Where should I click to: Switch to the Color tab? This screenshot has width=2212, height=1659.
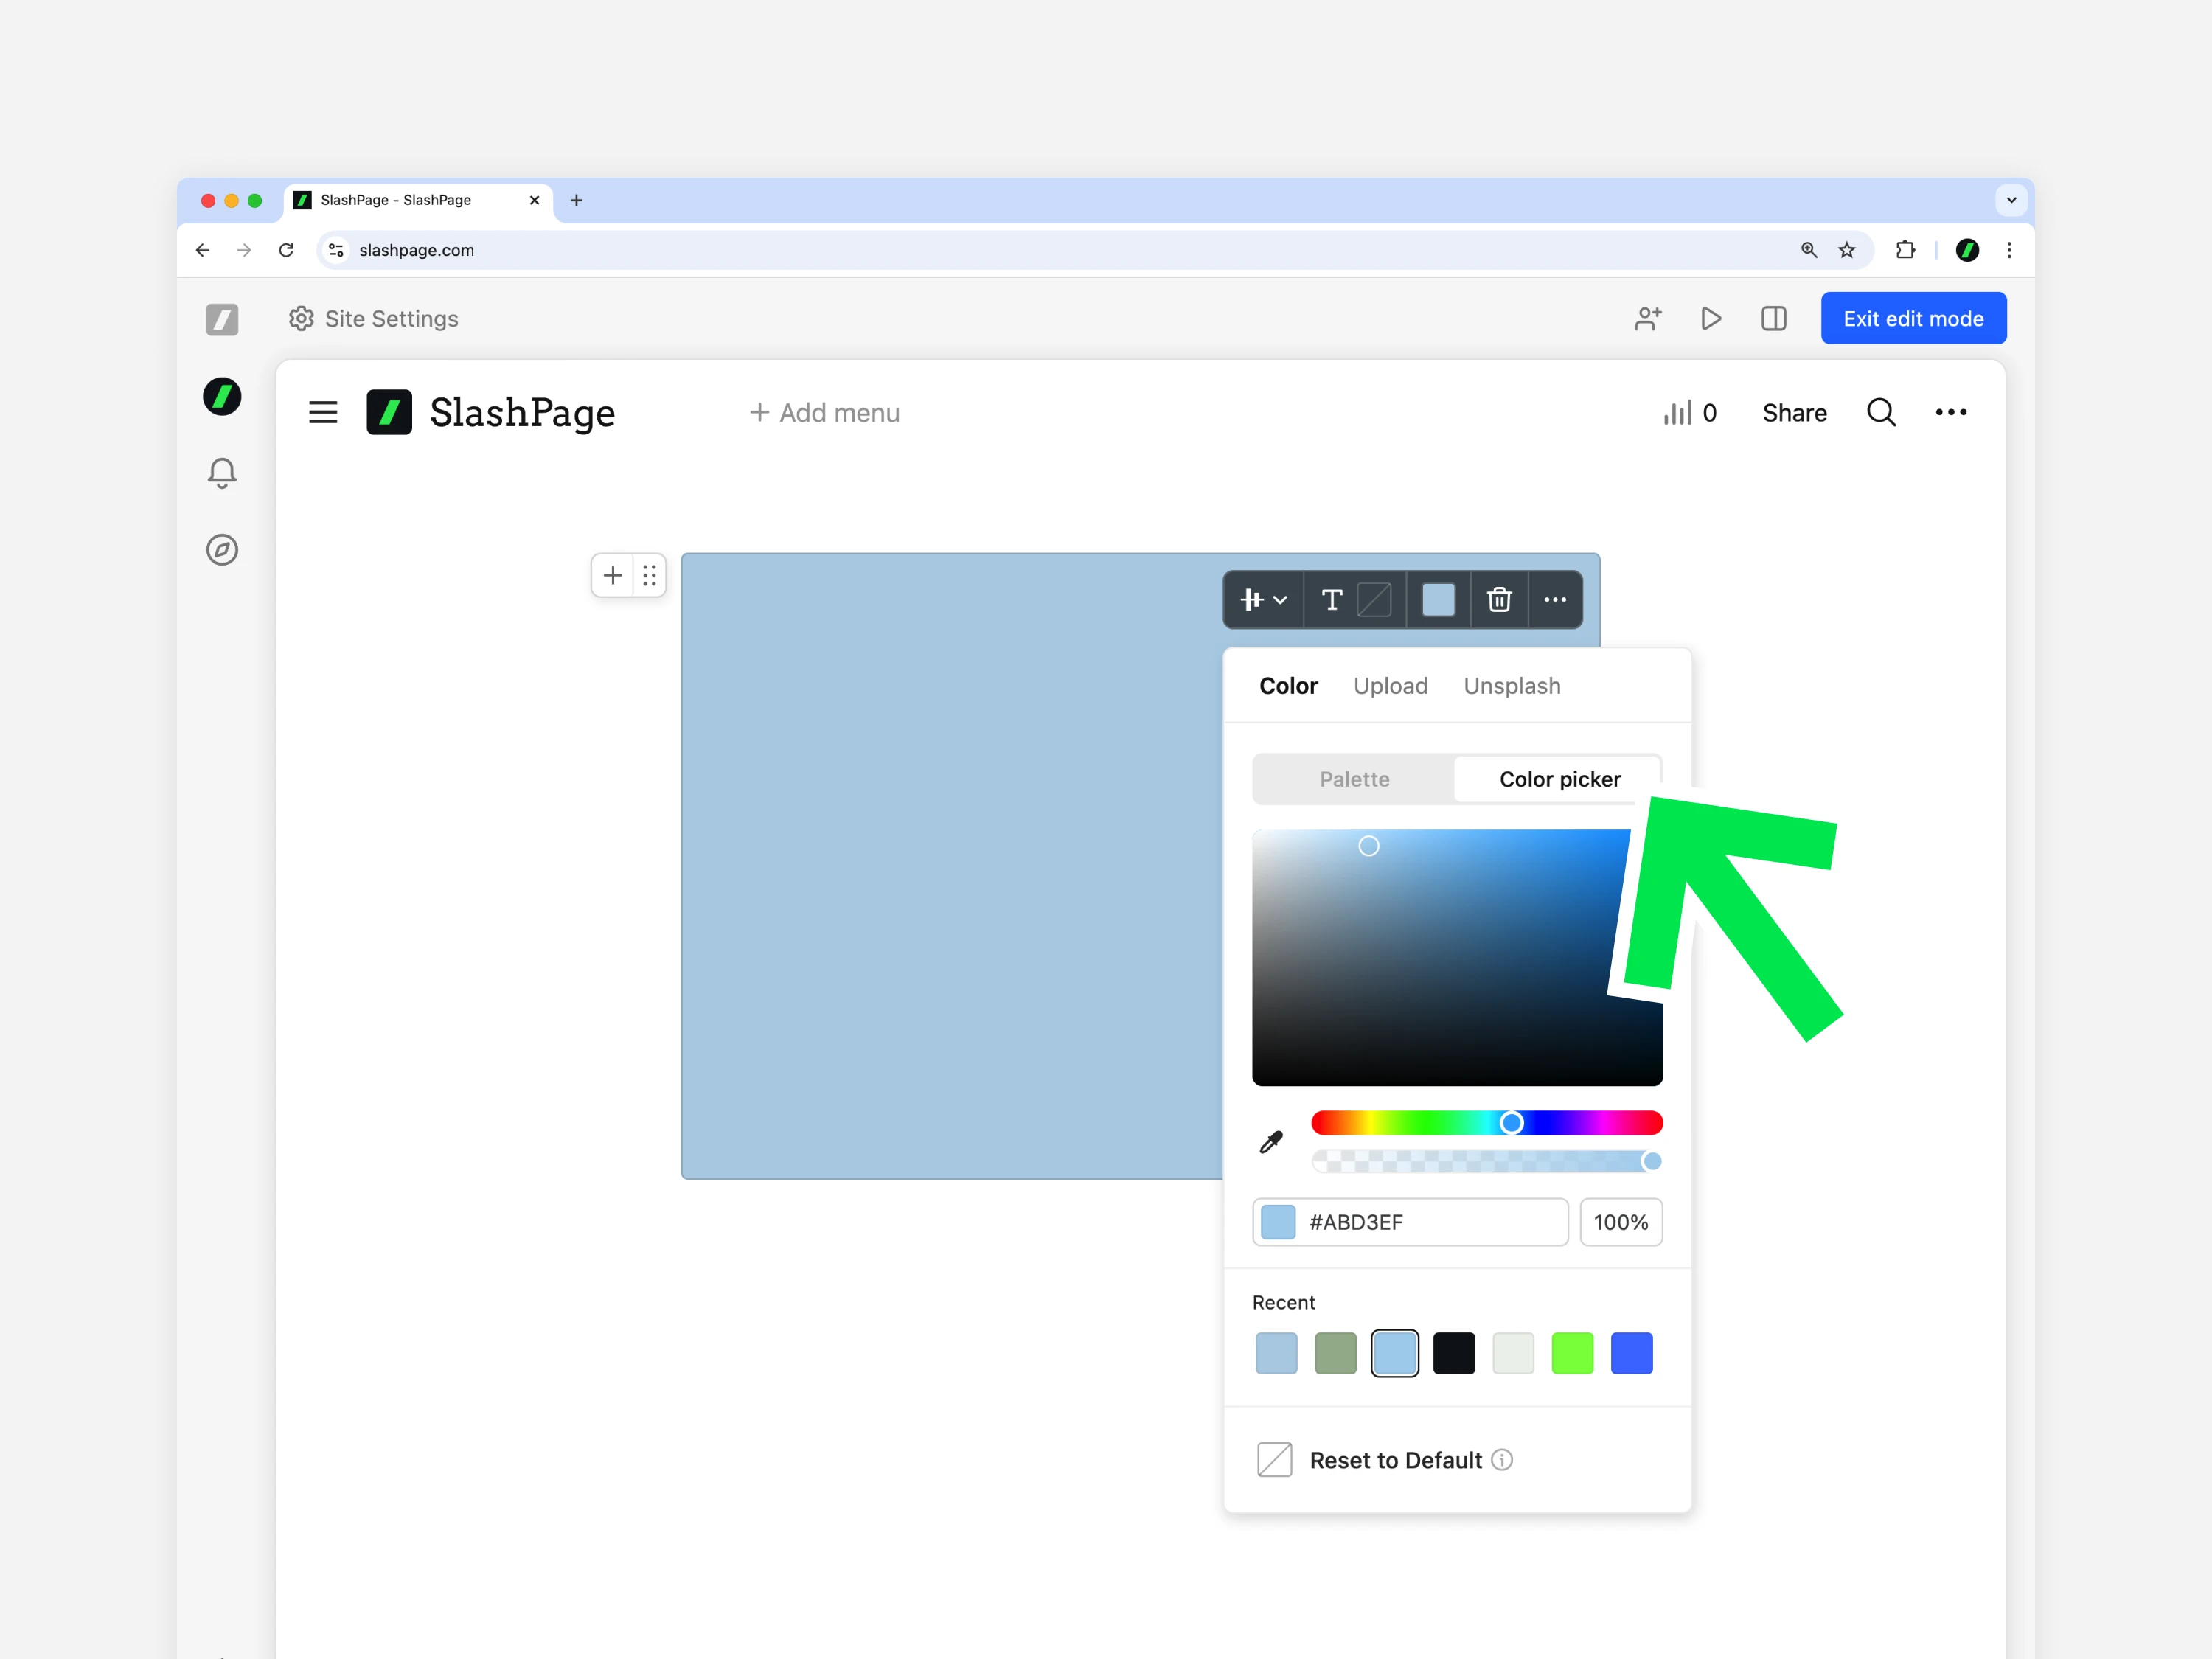click(x=1288, y=686)
